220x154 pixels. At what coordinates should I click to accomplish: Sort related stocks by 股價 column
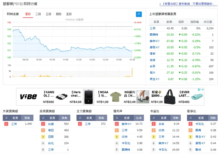pos(169,22)
